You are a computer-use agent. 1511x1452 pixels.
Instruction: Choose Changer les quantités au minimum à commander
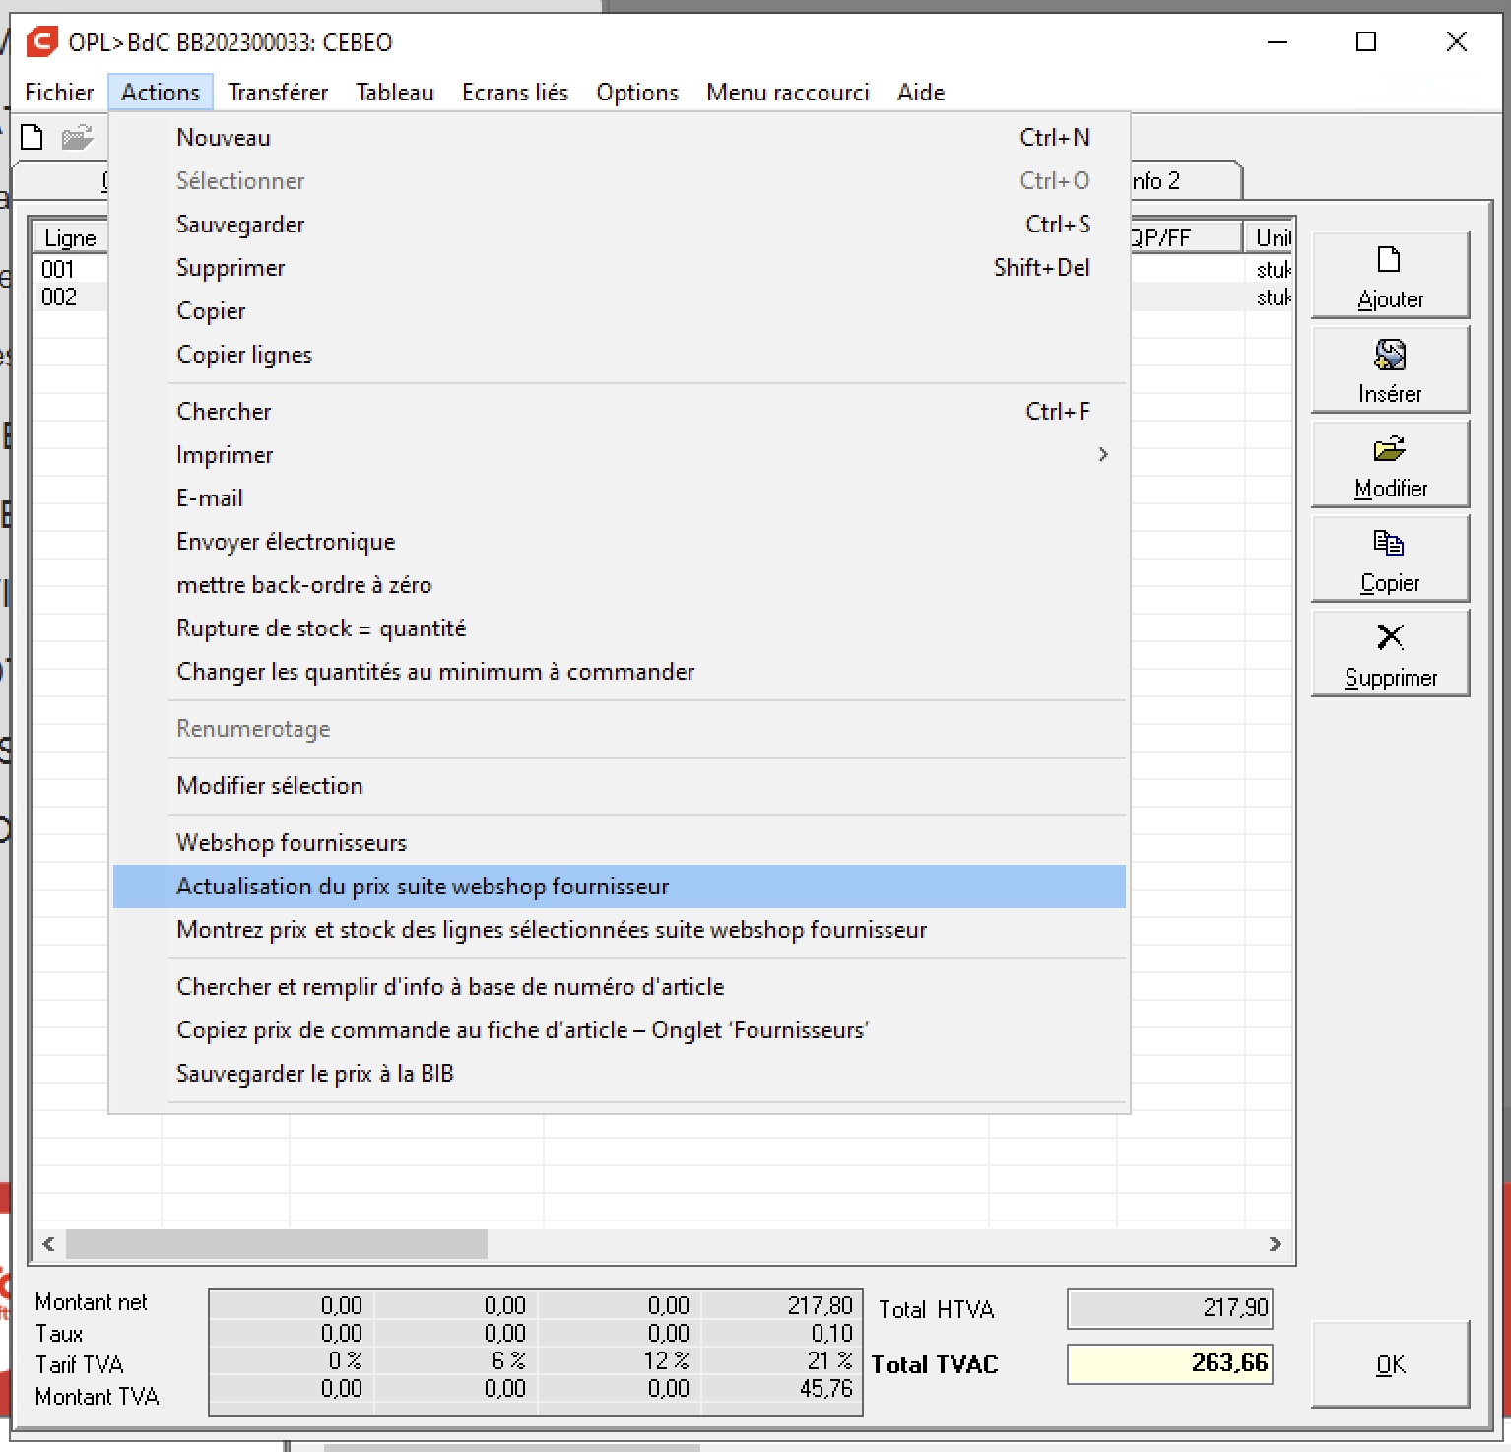(620, 672)
